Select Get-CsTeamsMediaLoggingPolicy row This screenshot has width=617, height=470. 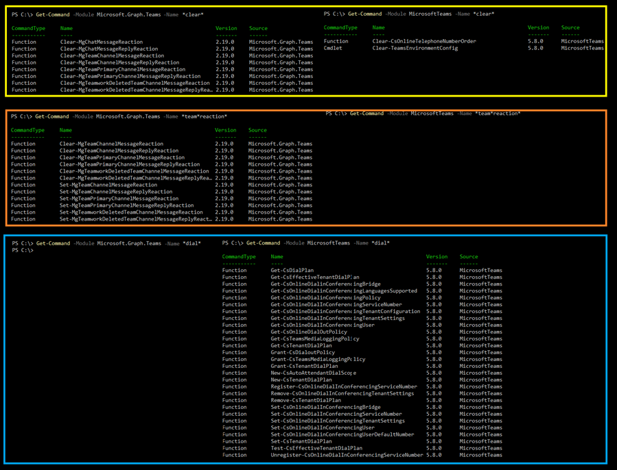pyautogui.click(x=362, y=338)
